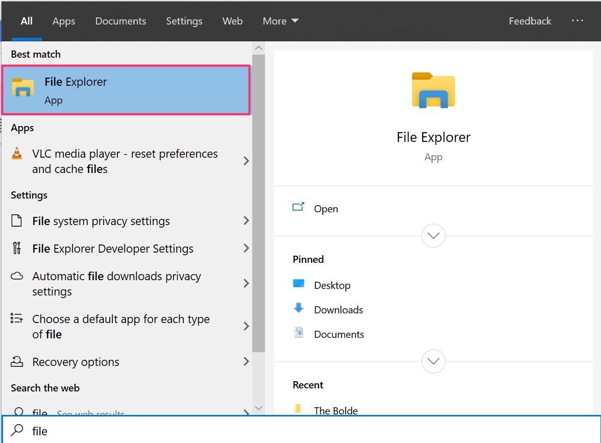
Task: Expand the chevron below the Pinned section
Action: tap(433, 361)
